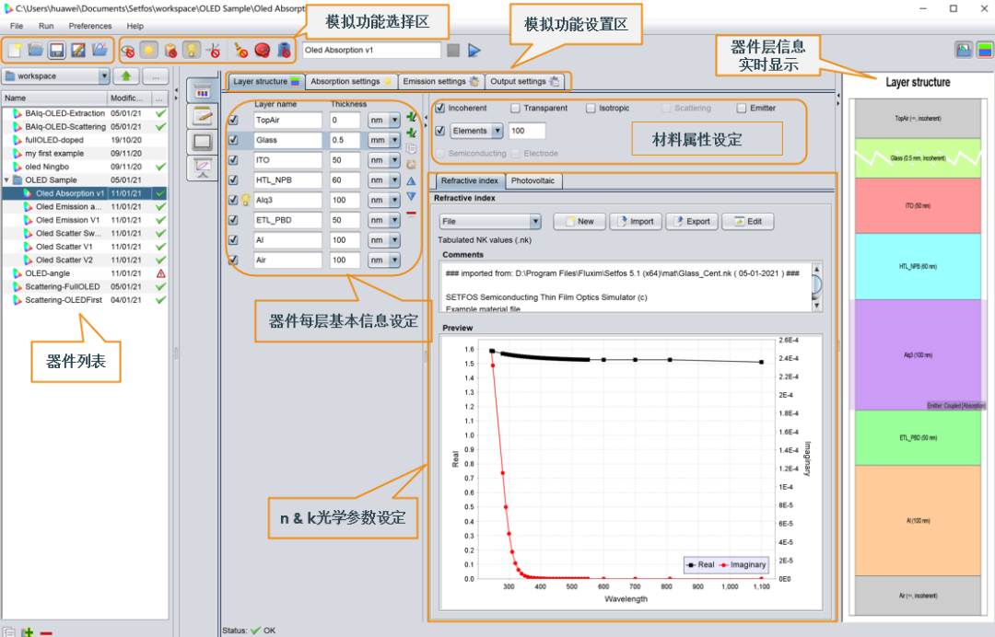Toggle the Incoherent checkbox

click(439, 108)
